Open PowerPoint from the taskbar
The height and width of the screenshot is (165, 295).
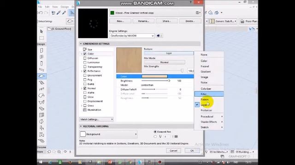(x=110, y=162)
